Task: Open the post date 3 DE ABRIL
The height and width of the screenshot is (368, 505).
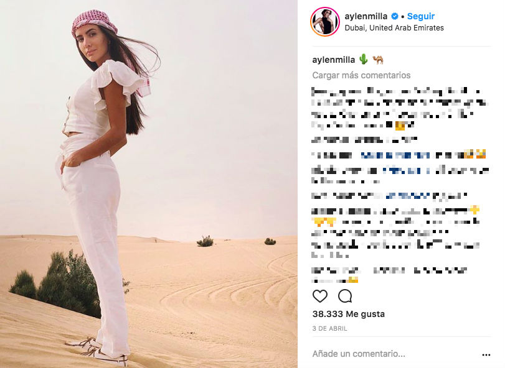Action: pyautogui.click(x=330, y=328)
